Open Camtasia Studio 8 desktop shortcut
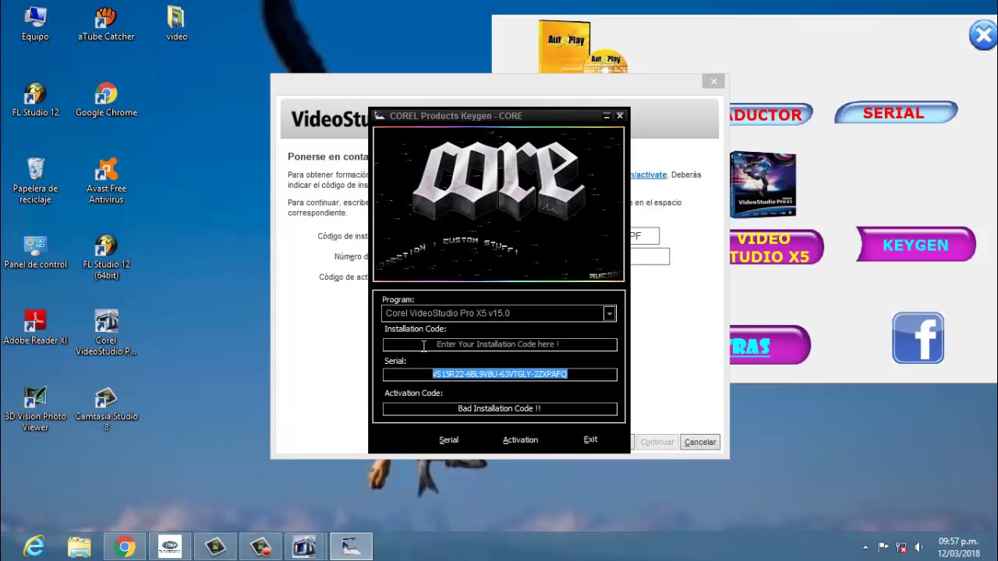 pyautogui.click(x=106, y=409)
